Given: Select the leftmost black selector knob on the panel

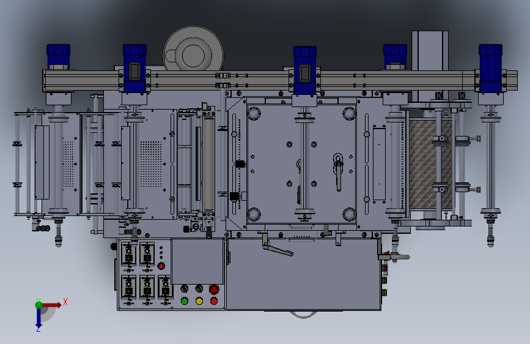Looking at the screenshot, I should click(x=185, y=288).
